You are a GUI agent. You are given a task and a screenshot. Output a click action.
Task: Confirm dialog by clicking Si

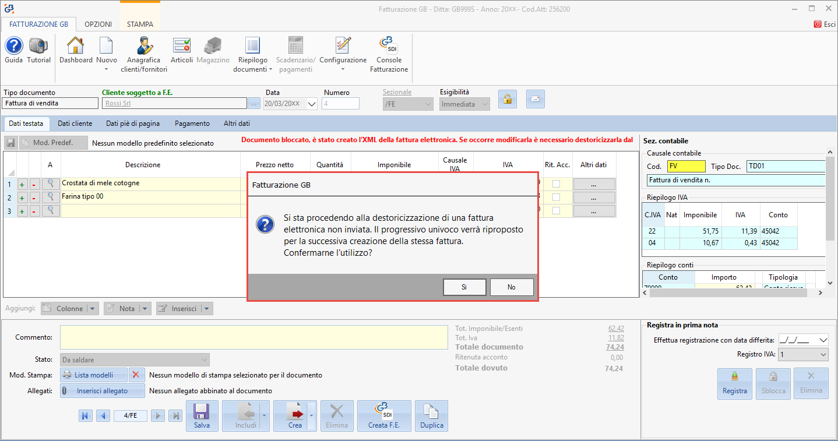tap(464, 287)
